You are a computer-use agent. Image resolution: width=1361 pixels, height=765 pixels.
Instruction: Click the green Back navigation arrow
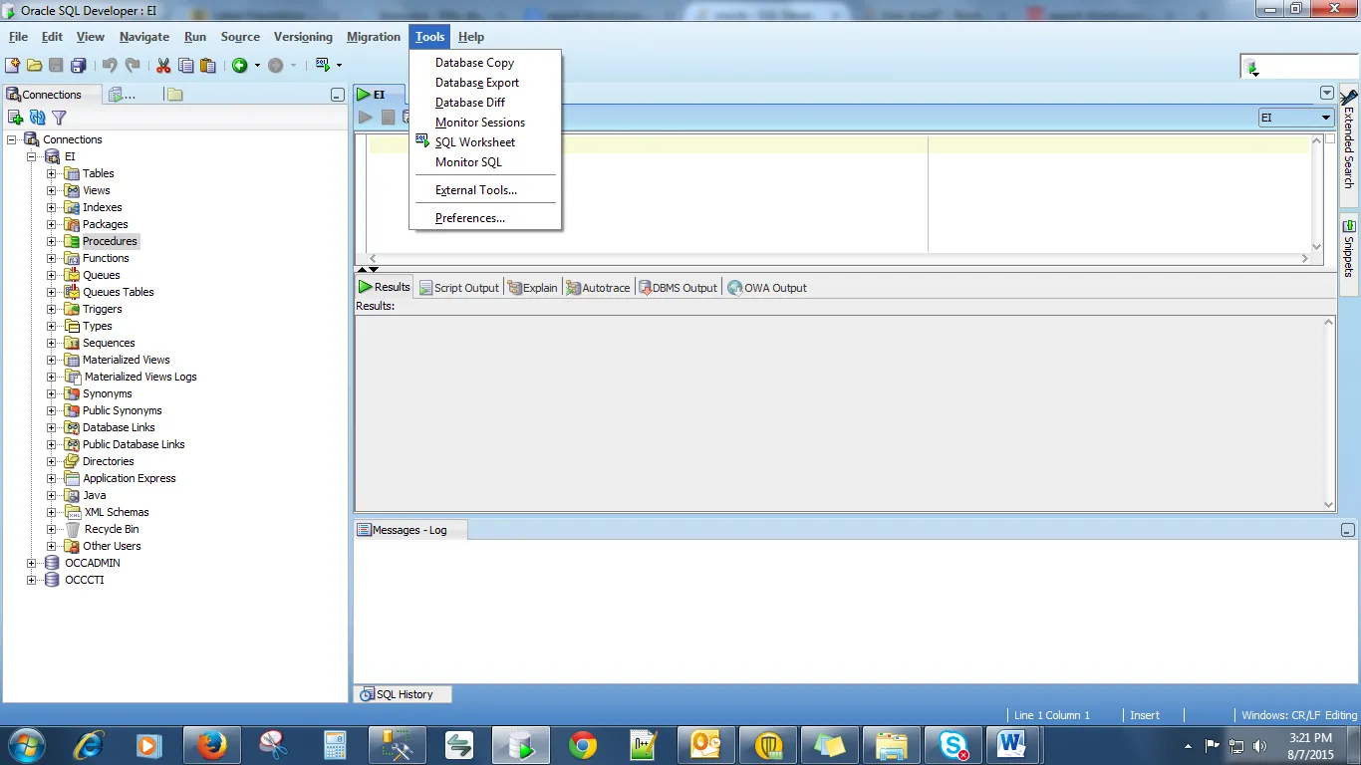(239, 66)
